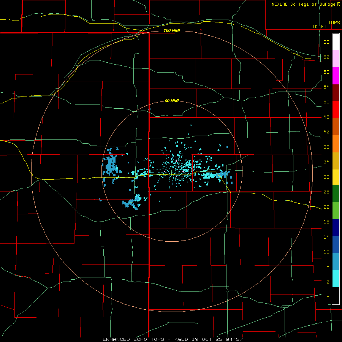Click the dark orange legend swatch
The image size is (342, 342).
click(336, 126)
